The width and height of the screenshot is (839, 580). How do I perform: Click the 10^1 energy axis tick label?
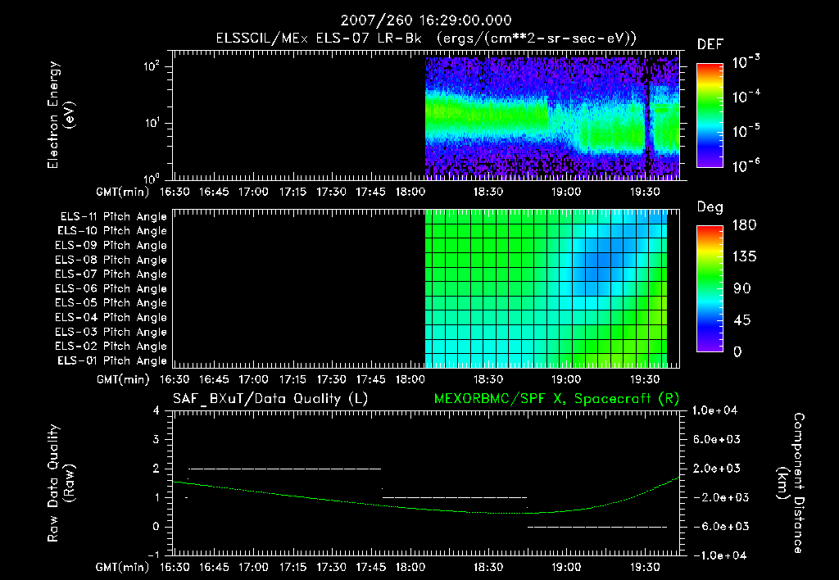(x=151, y=123)
